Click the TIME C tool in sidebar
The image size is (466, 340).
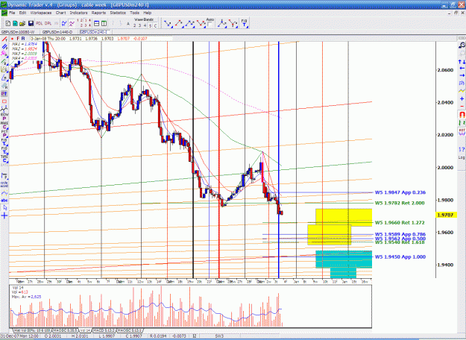click(4, 158)
